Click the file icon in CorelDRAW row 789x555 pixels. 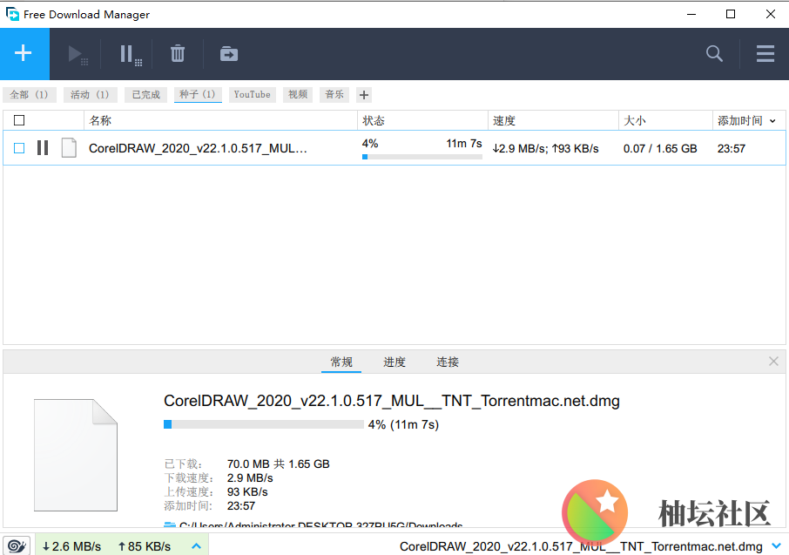click(x=69, y=148)
